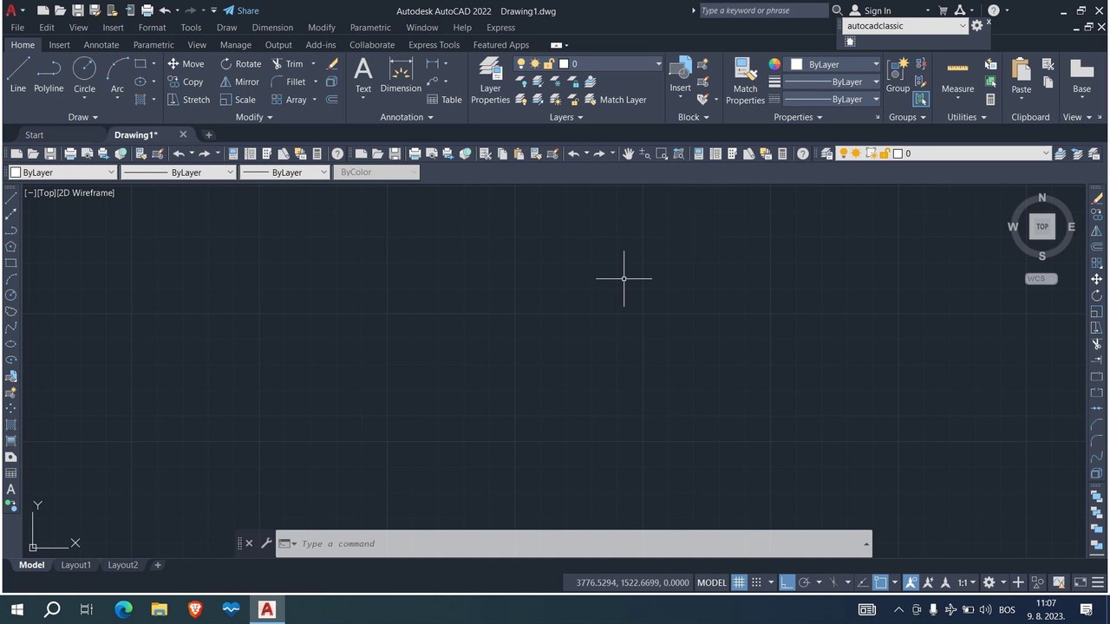Start the Move command

186,63
